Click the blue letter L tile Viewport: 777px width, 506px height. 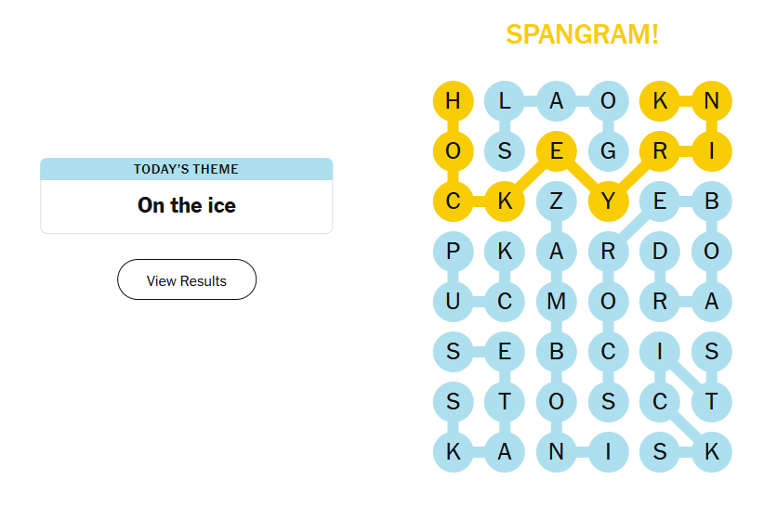[505, 101]
